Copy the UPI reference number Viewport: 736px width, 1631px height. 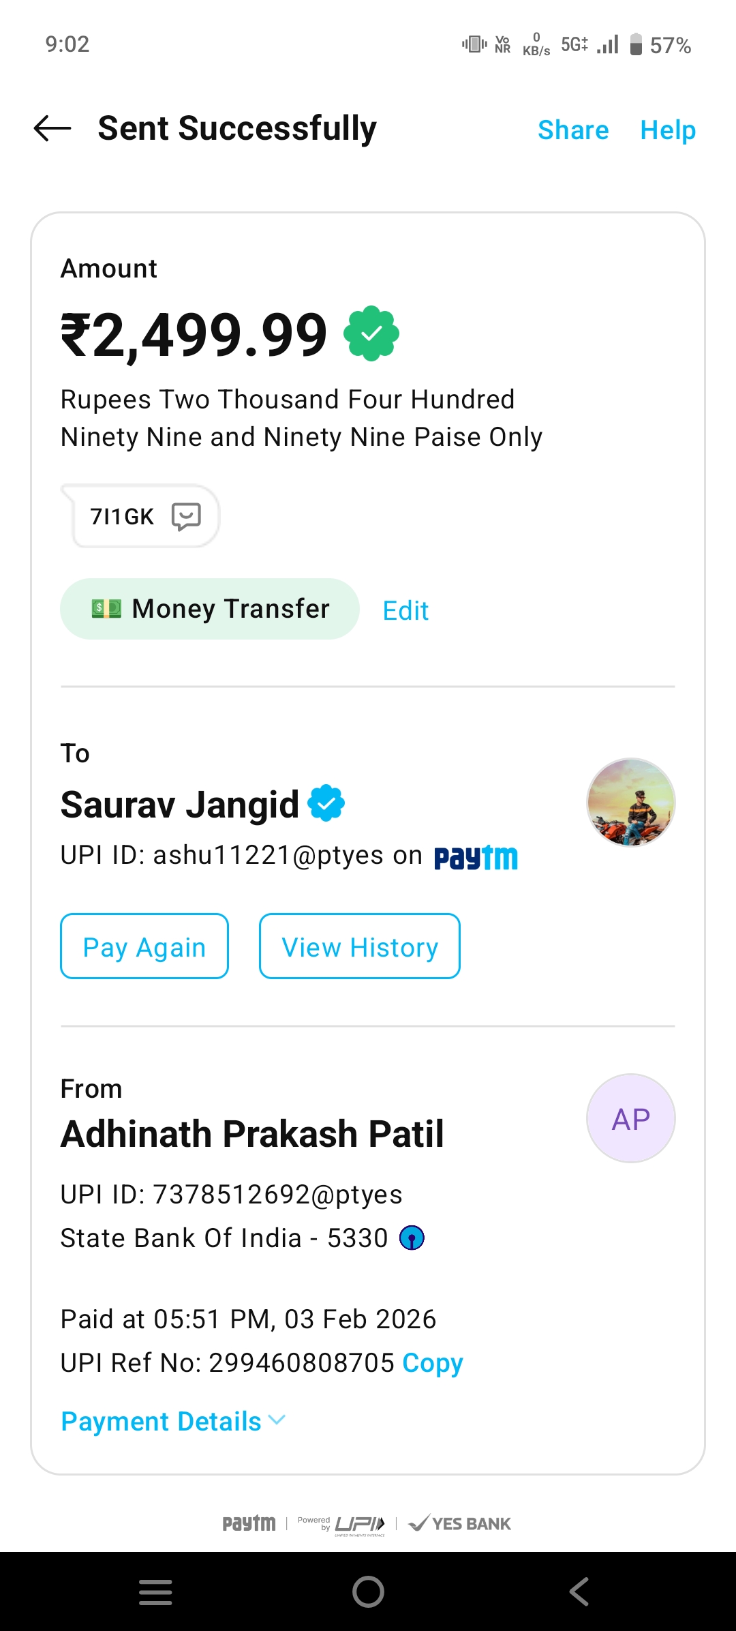click(433, 1363)
